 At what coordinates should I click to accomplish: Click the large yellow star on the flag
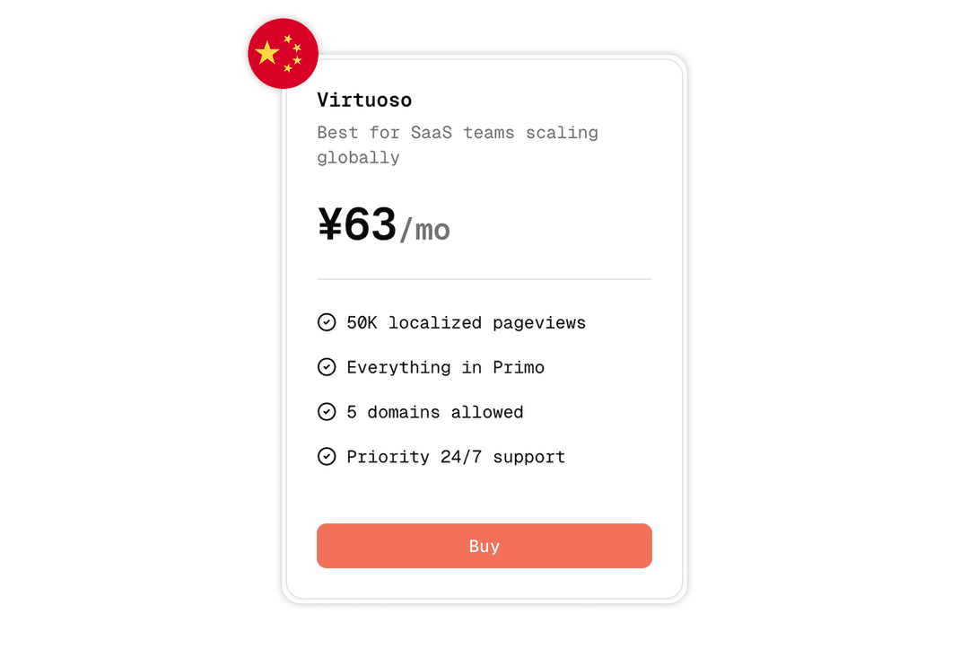tap(267, 54)
